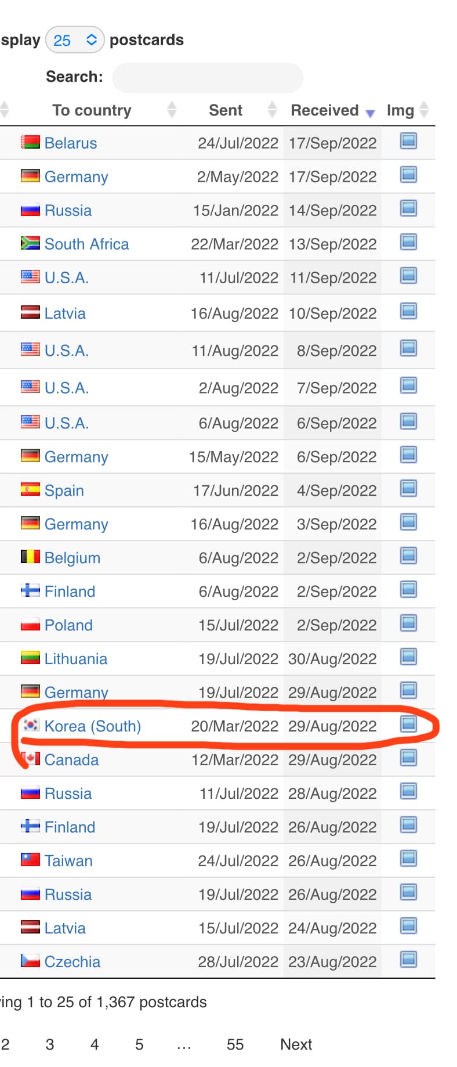The height and width of the screenshot is (1067, 457).
Task: Sort table by Sent column
Action: click(x=226, y=110)
